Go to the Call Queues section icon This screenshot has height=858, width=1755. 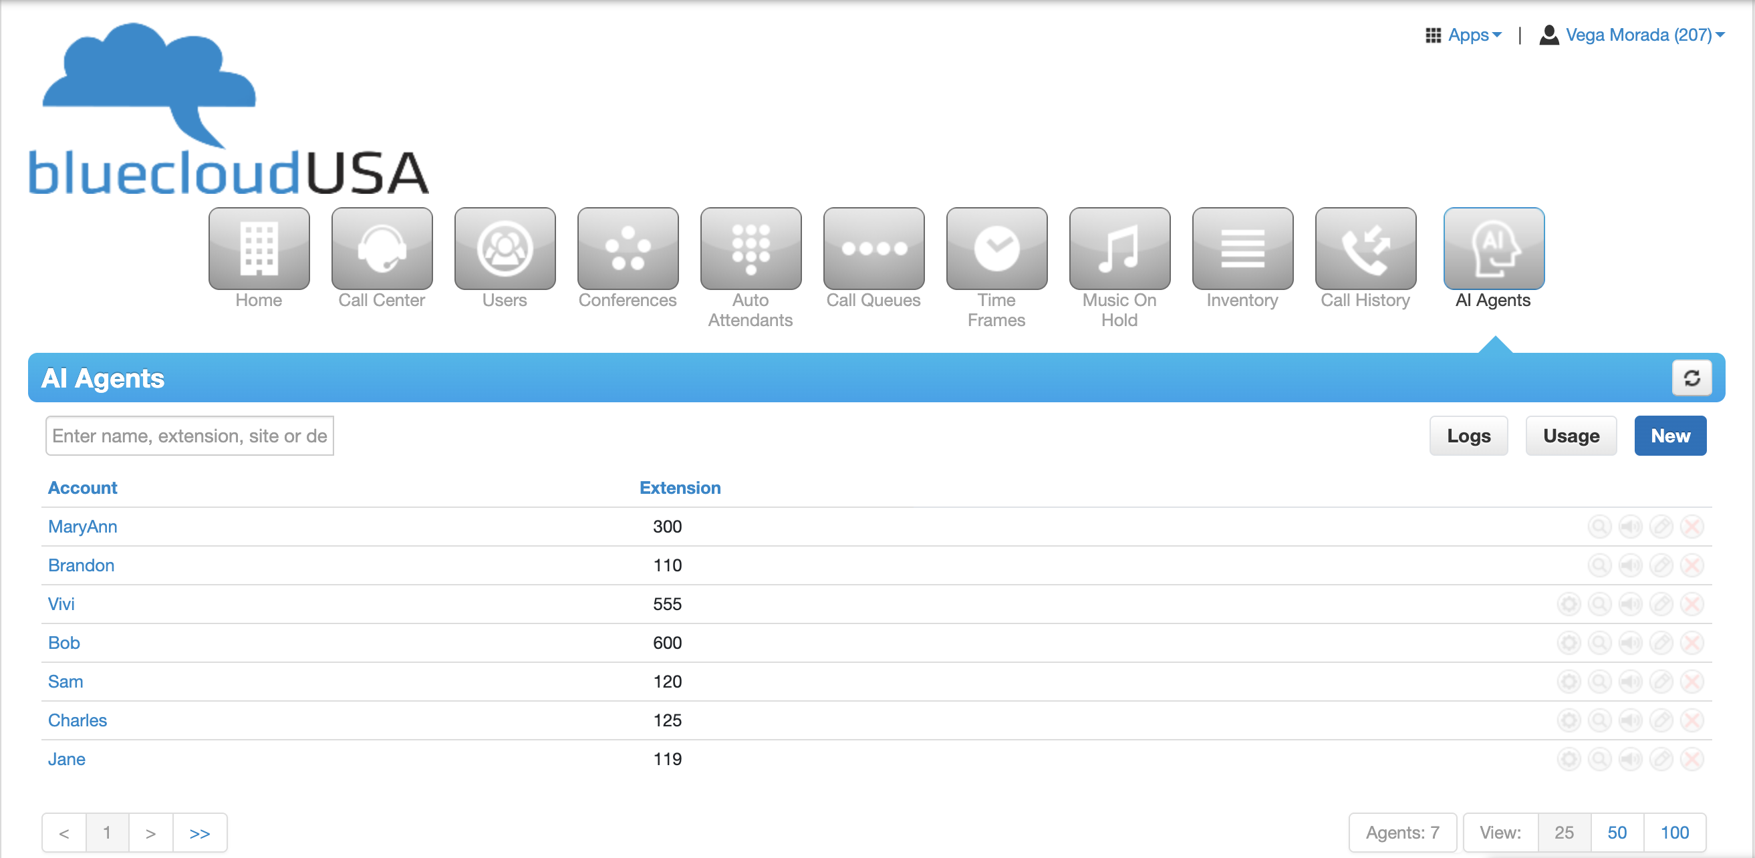(x=873, y=249)
